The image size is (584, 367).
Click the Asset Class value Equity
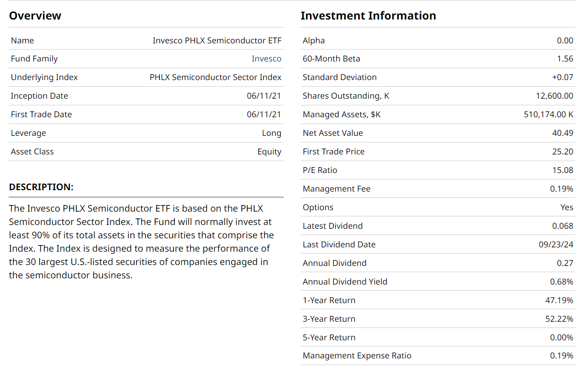coord(269,152)
